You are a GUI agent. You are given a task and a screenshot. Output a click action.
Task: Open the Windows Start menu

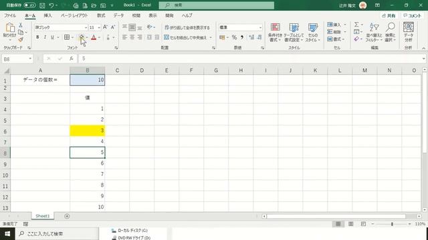tap(7, 234)
